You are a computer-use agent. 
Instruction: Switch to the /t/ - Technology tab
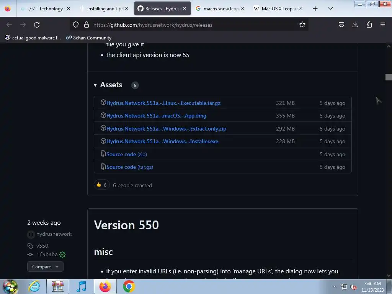click(46, 8)
